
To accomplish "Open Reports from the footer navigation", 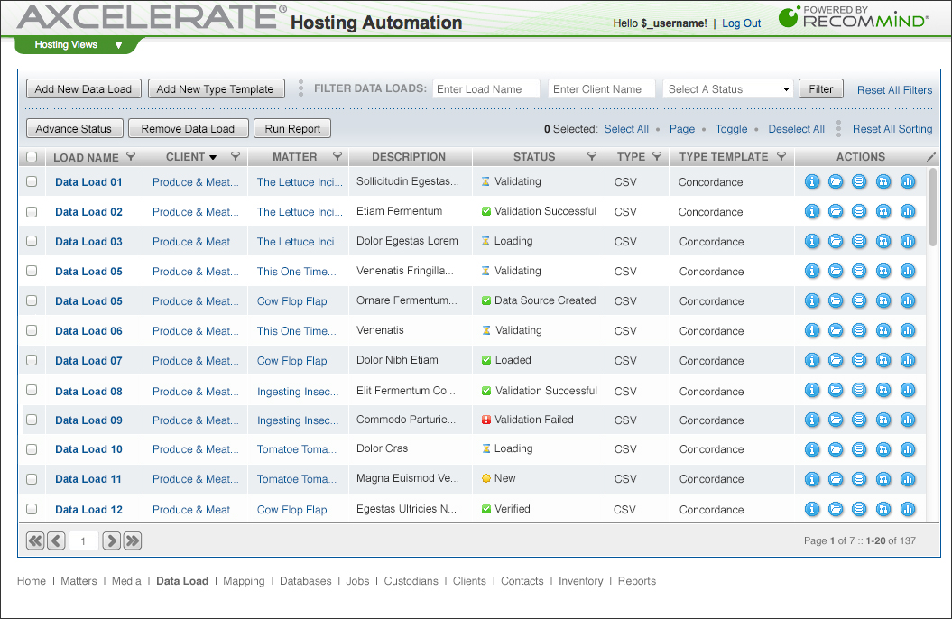I will (x=637, y=581).
